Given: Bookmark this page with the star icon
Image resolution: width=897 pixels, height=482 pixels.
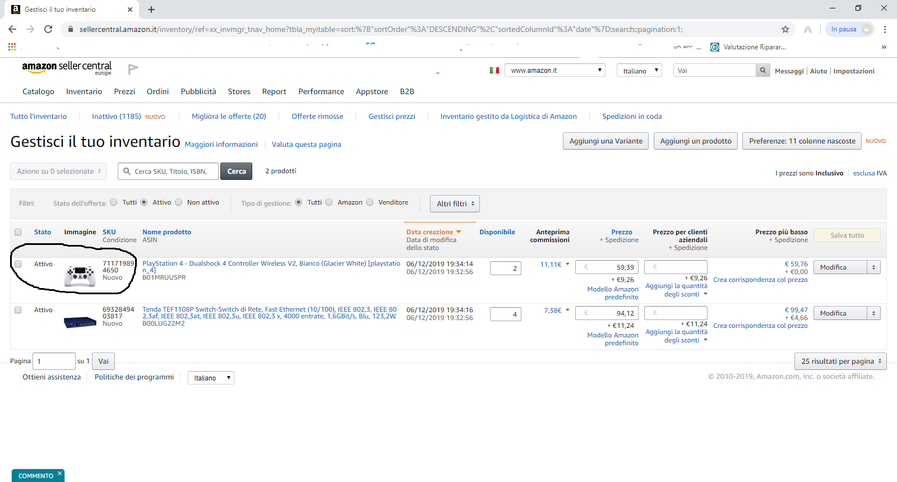Looking at the screenshot, I should 785,29.
